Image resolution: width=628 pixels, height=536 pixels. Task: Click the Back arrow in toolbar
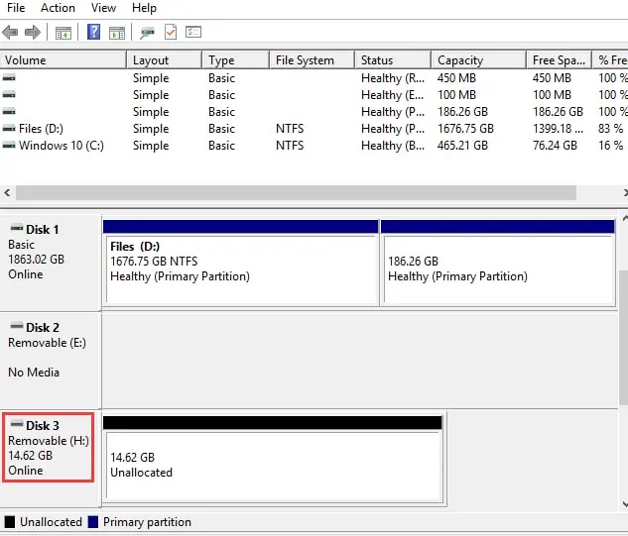click(x=10, y=33)
